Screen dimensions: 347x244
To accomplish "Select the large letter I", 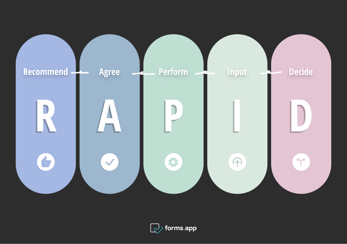I will tap(237, 116).
